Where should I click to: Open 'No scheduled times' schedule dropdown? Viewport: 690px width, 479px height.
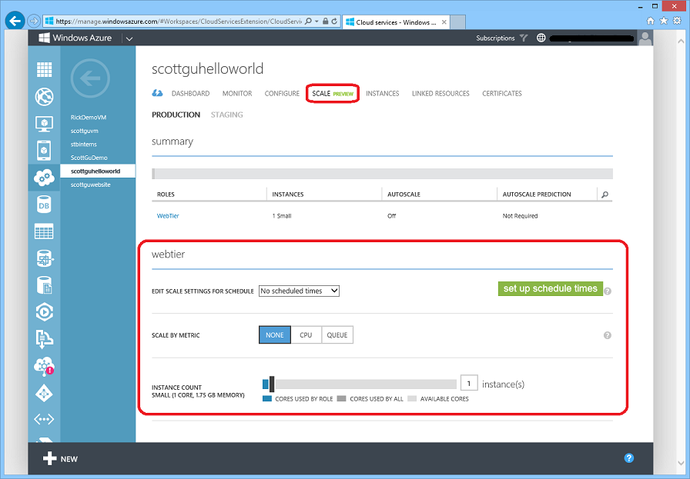coord(300,291)
